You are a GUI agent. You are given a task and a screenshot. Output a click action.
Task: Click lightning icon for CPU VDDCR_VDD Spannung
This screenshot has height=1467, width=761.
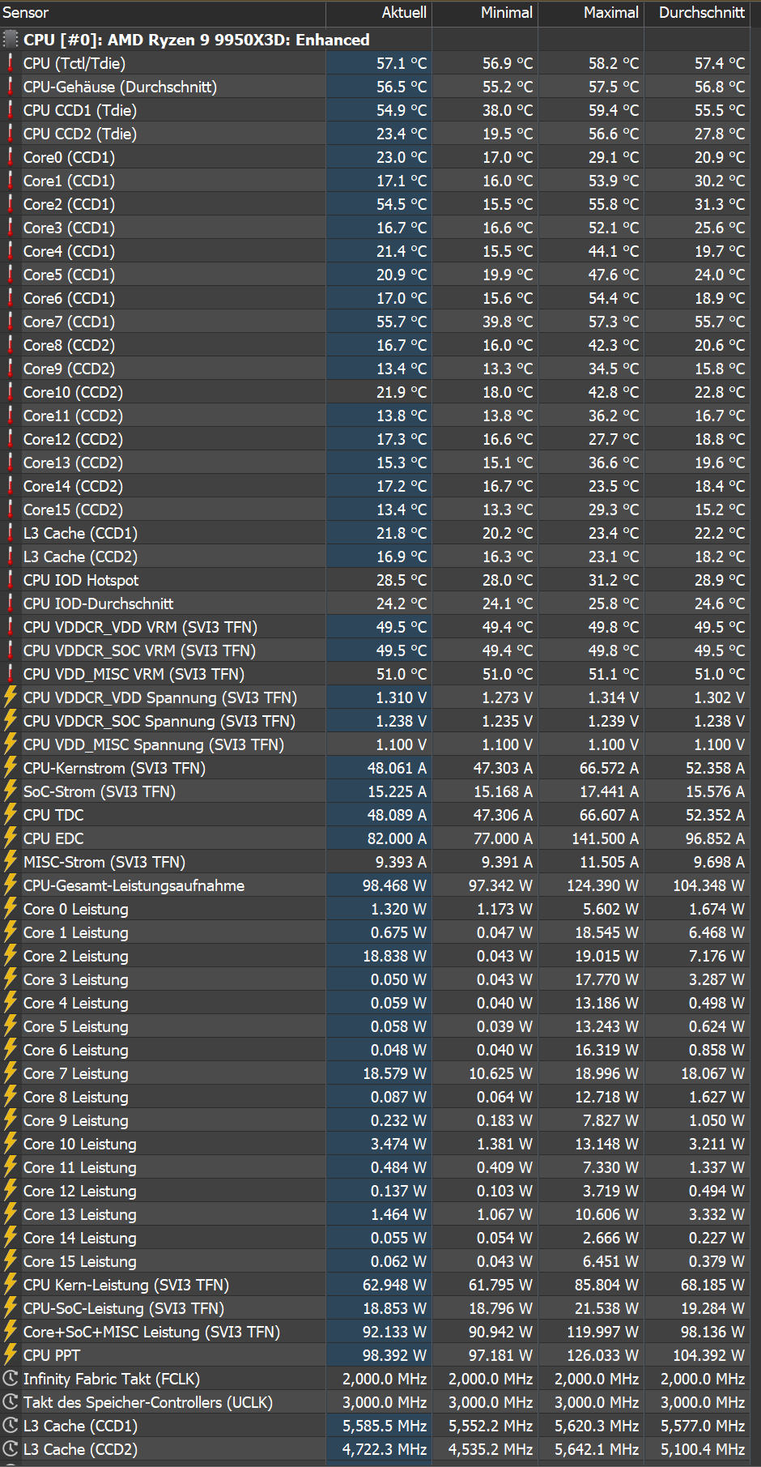pyautogui.click(x=11, y=697)
